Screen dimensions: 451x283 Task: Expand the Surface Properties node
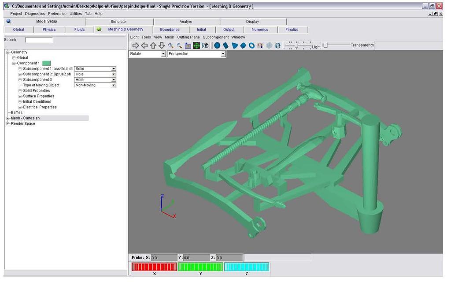[20, 96]
